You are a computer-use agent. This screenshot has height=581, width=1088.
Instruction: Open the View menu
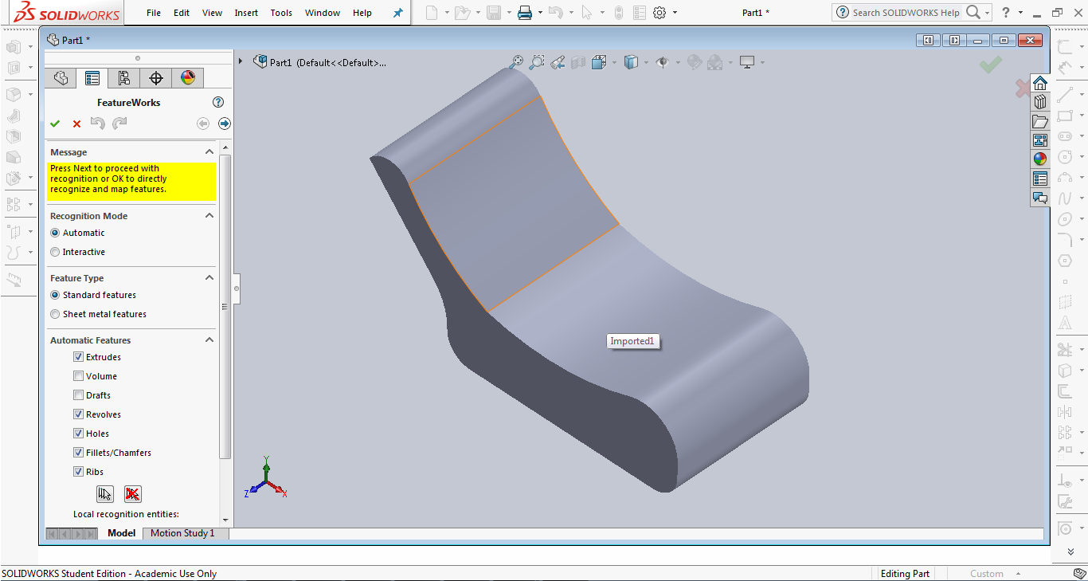pos(213,13)
